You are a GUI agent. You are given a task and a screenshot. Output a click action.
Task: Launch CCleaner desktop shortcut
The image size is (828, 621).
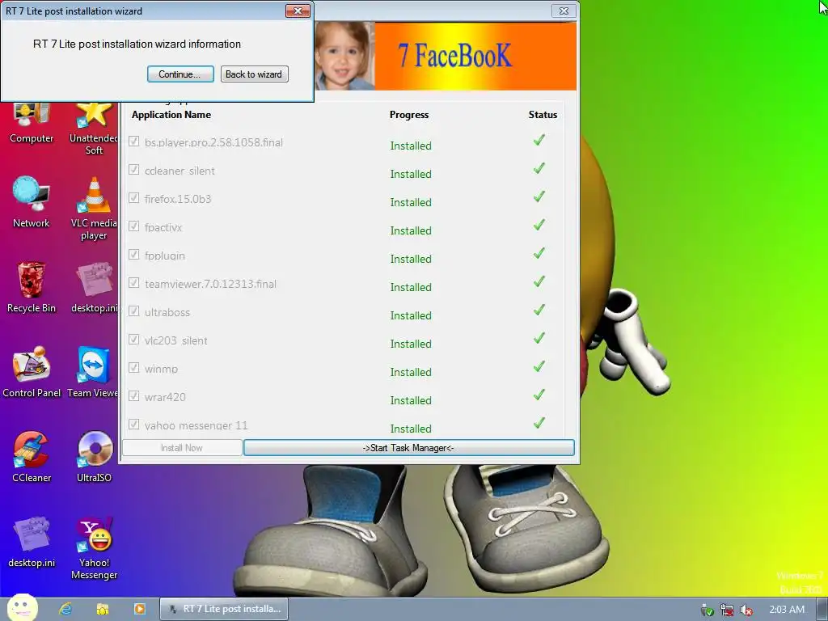pyautogui.click(x=32, y=458)
